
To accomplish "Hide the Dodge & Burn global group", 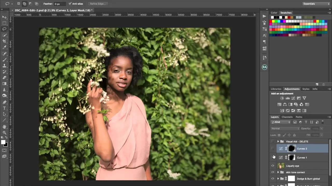I will (x=273, y=179).
